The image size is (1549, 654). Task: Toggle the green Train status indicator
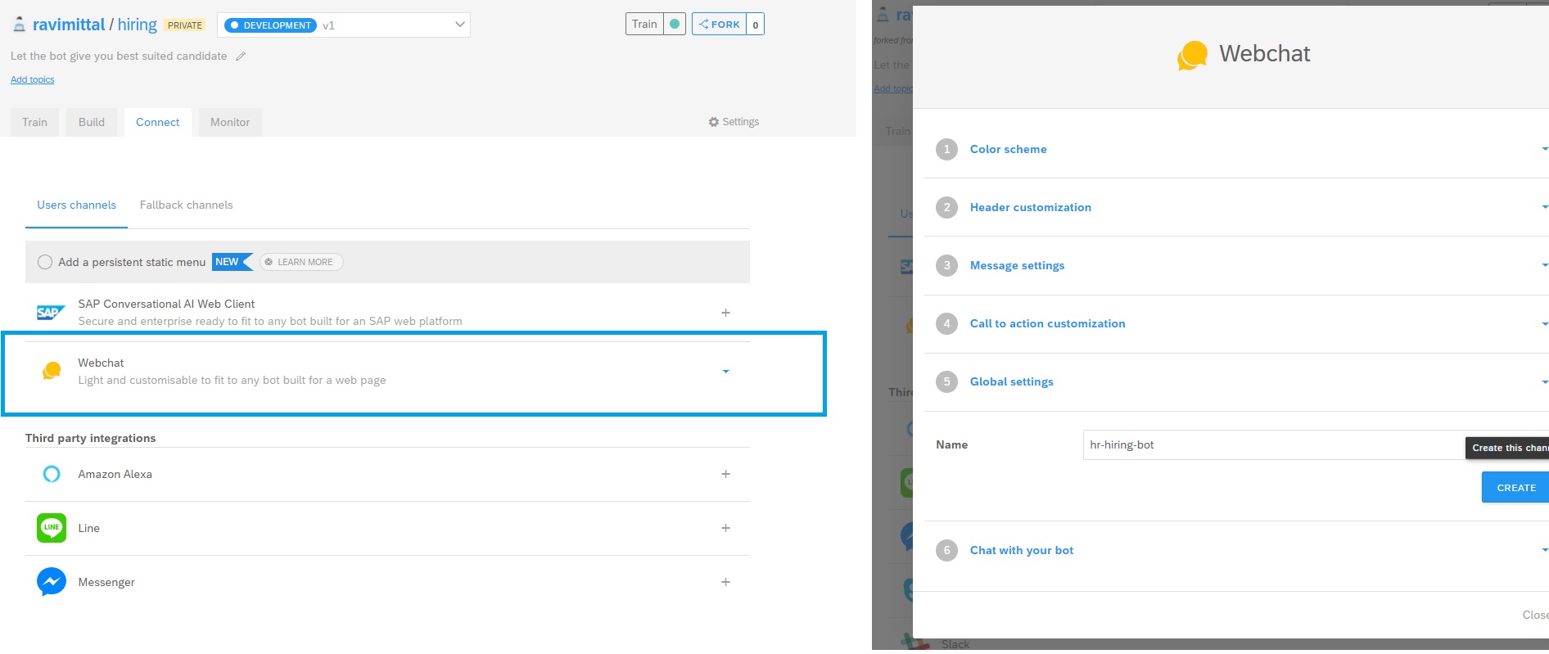(675, 25)
